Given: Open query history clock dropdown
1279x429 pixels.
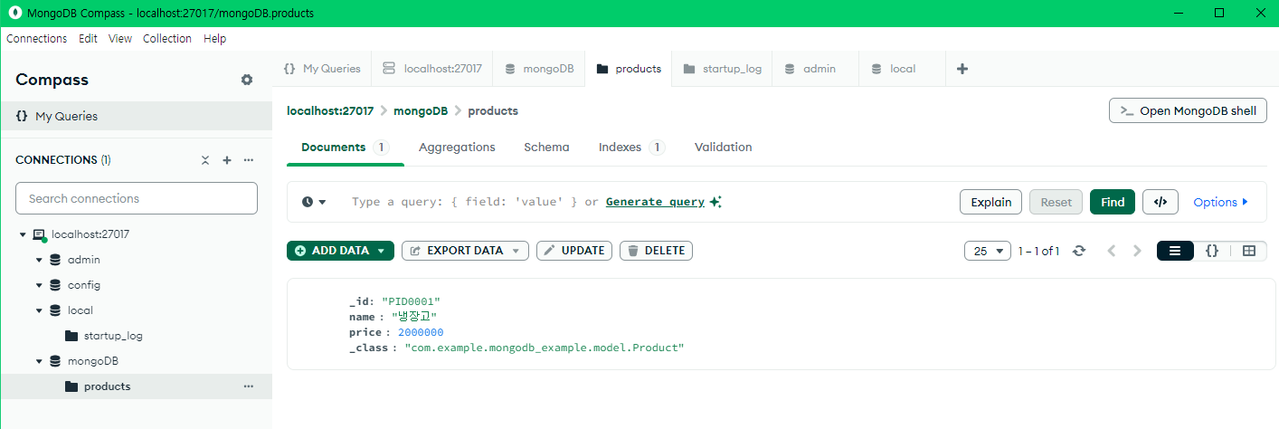Looking at the screenshot, I should (314, 202).
